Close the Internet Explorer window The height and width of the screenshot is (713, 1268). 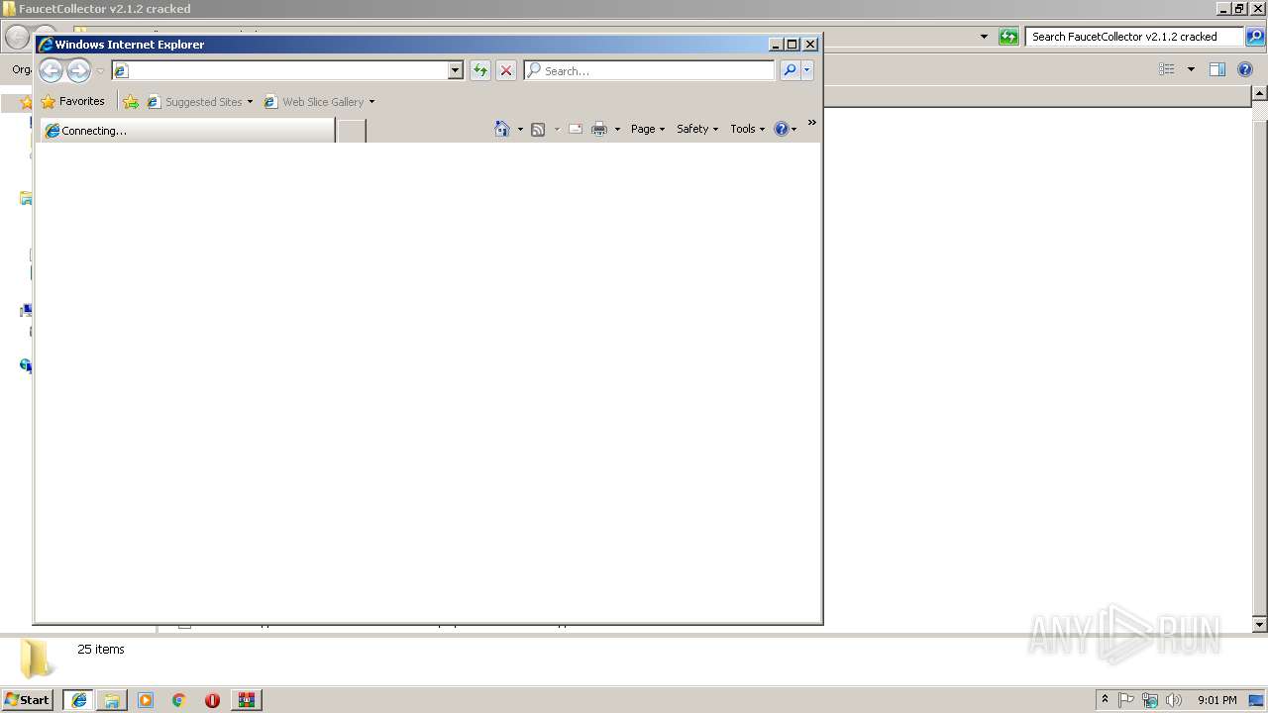(810, 44)
